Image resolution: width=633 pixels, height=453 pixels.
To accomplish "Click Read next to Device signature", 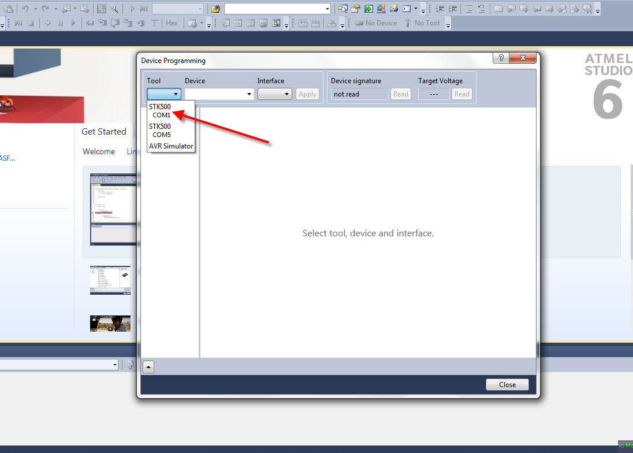I will click(x=400, y=94).
